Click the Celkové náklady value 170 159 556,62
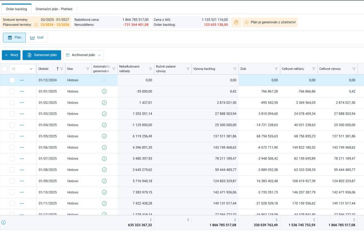This screenshot has height=231, width=364. tap(304, 204)
